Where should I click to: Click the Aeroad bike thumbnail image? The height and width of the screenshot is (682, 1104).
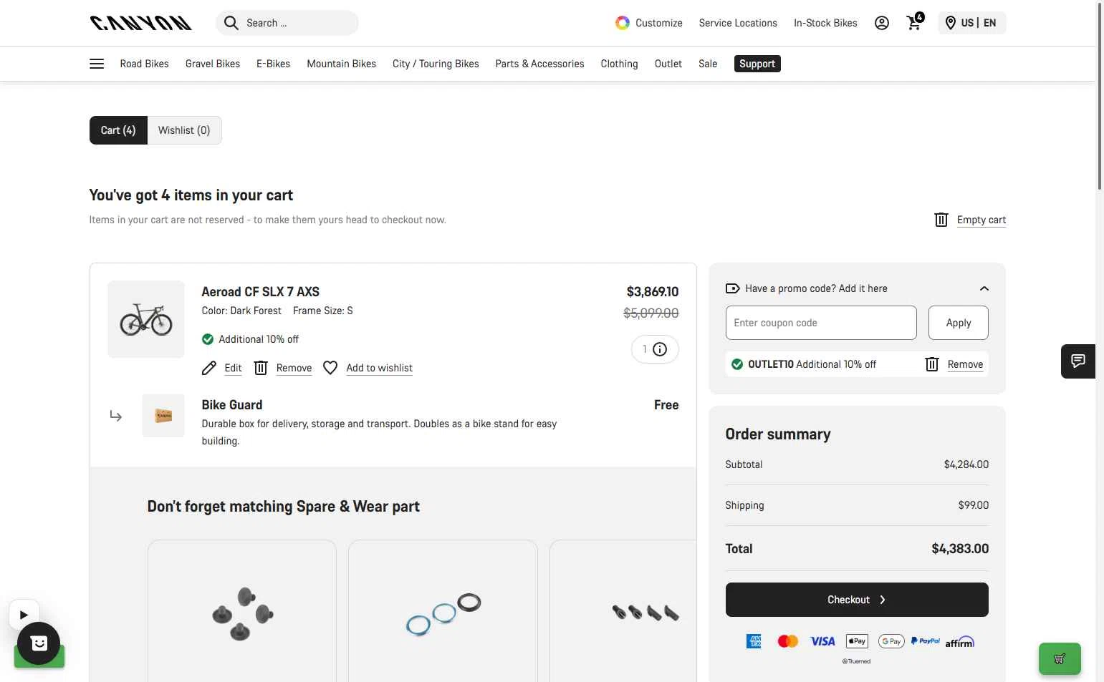pos(146,319)
